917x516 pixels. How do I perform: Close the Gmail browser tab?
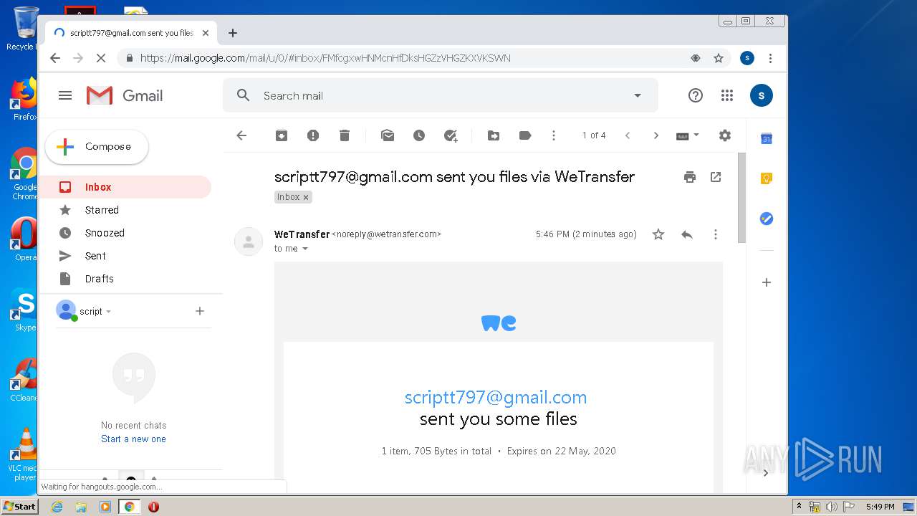coord(206,33)
